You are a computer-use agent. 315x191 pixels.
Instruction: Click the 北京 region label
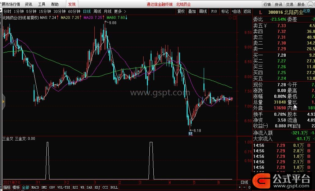pyautogui.click(x=306, y=11)
